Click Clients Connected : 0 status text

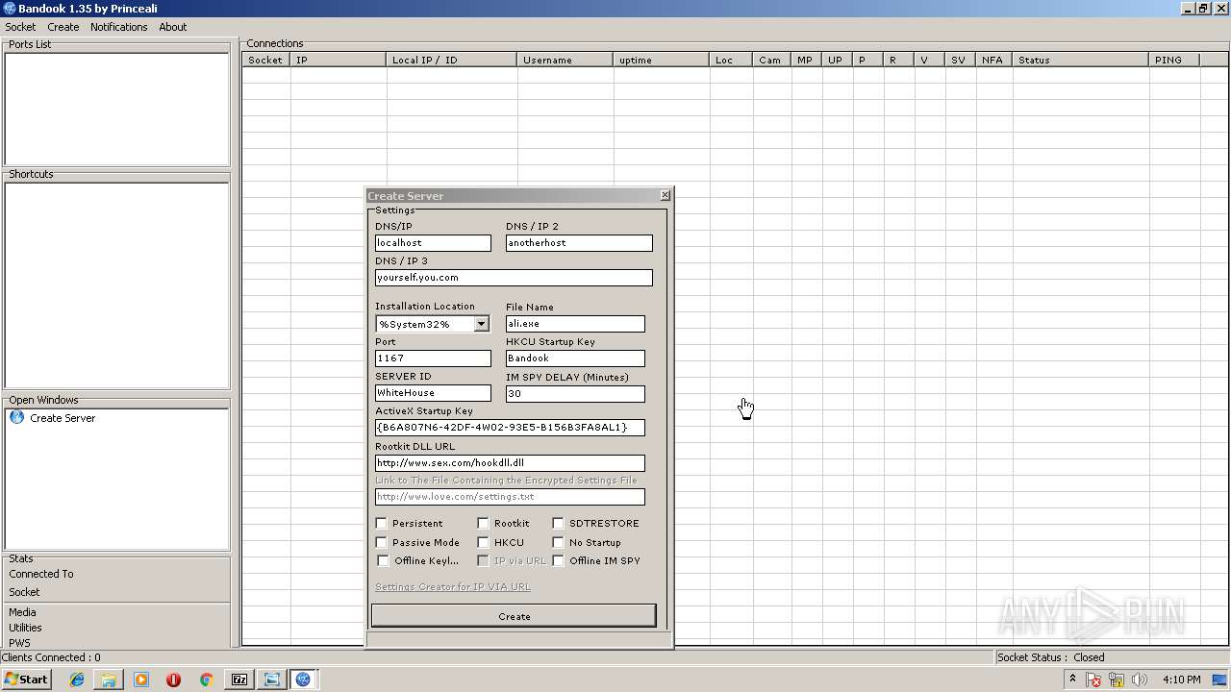[x=51, y=657]
